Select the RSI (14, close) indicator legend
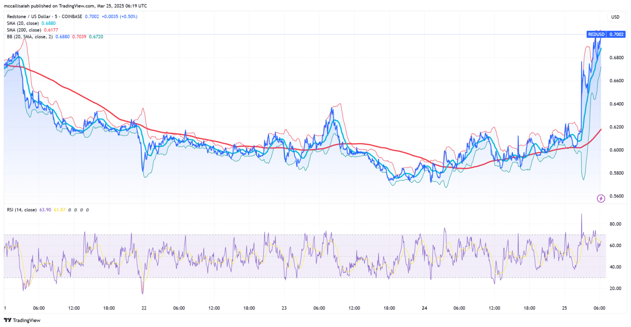Image resolution: width=631 pixels, height=327 pixels. (22, 210)
